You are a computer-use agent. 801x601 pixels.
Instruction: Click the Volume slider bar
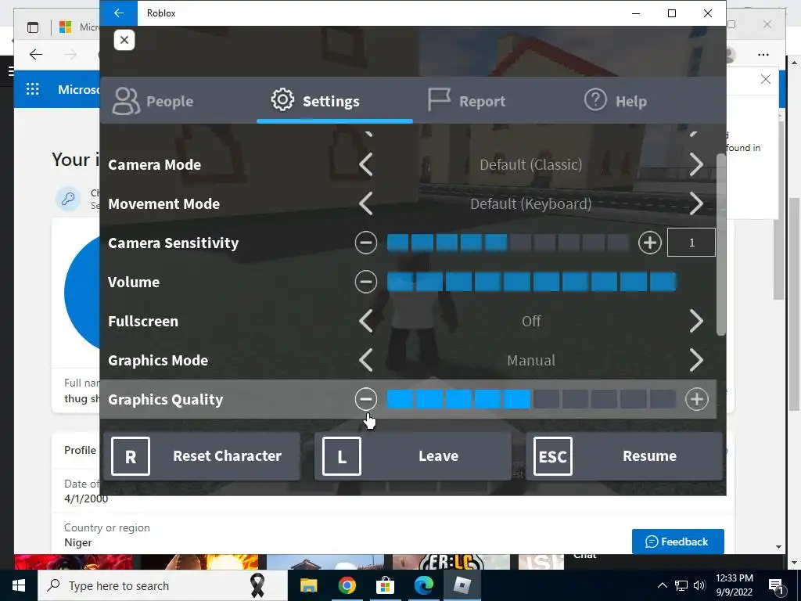tap(531, 282)
